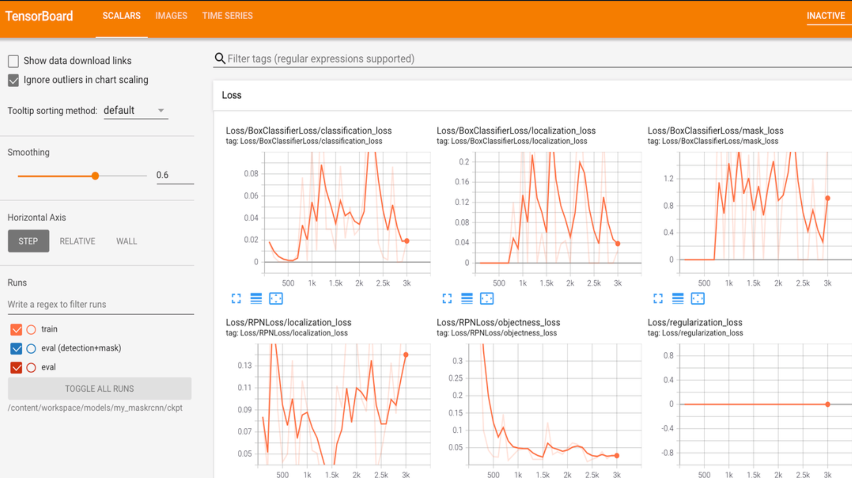Open the Tooltip sorting method dropdown
This screenshot has width=852, height=478.
[135, 111]
